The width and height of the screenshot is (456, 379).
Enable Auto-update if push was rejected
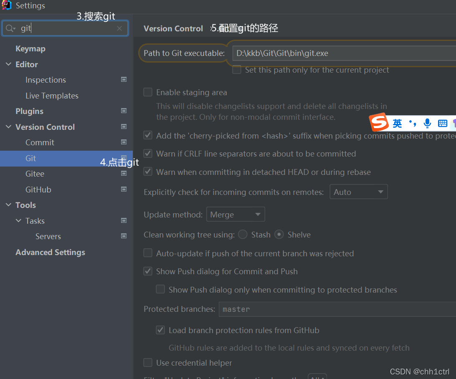click(x=148, y=253)
